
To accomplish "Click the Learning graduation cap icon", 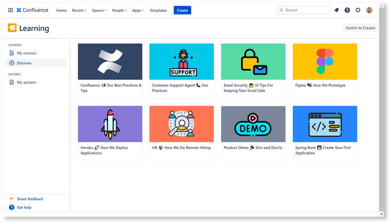I will 12,28.
